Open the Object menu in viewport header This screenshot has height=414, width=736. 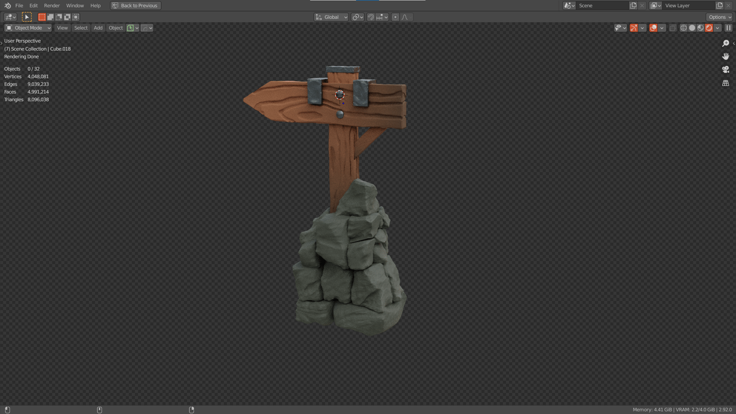115,28
